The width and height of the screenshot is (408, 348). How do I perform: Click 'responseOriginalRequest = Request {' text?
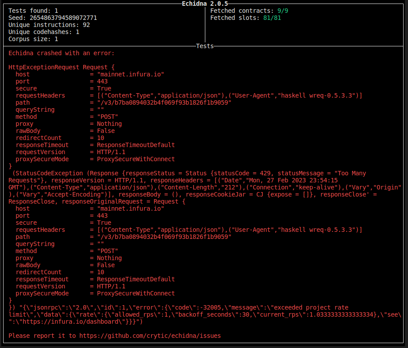coord(123,201)
